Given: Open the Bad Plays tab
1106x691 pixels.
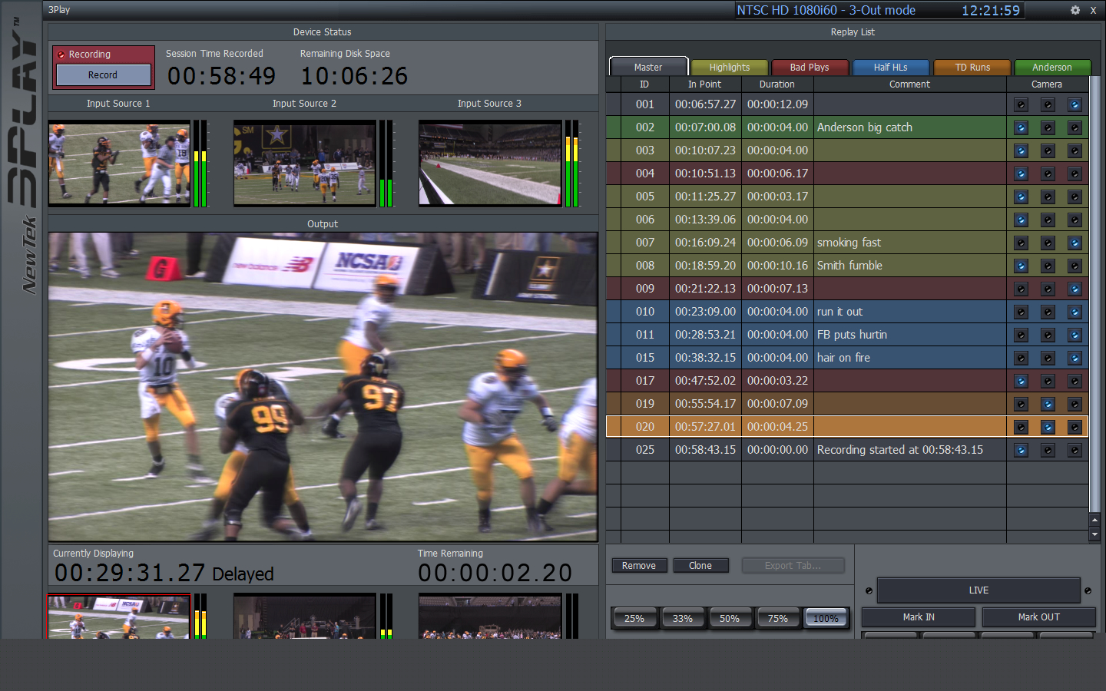Looking at the screenshot, I should click(810, 67).
